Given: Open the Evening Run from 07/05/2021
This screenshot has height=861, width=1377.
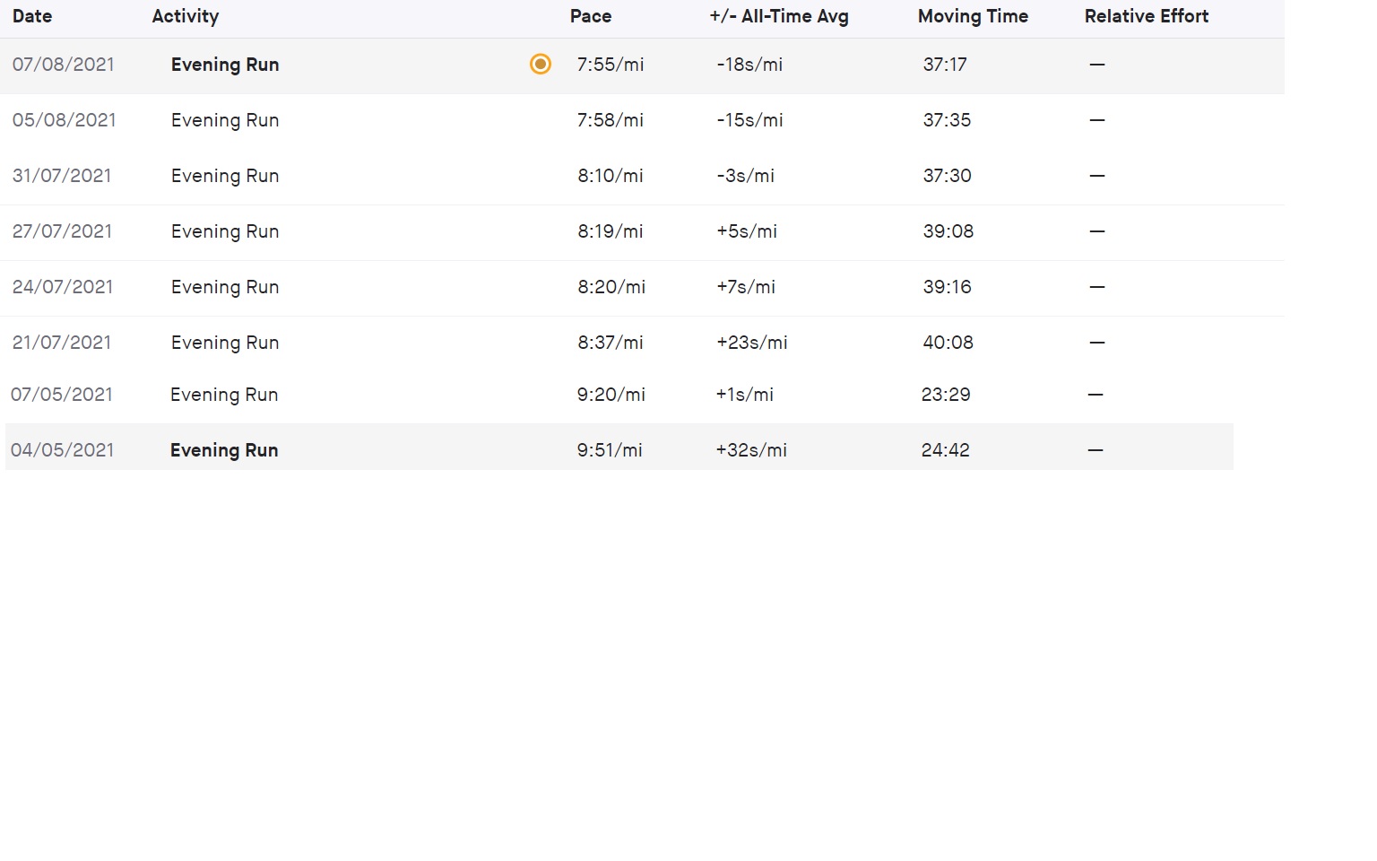Looking at the screenshot, I should click(x=224, y=395).
